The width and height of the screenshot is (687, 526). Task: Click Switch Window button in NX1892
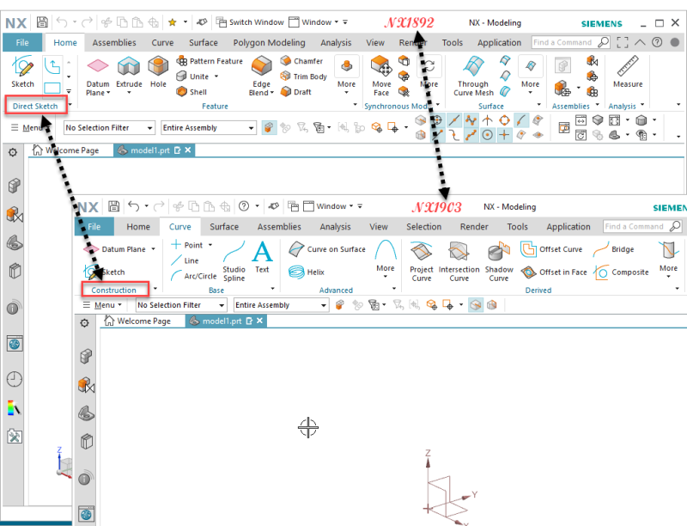pyautogui.click(x=251, y=22)
